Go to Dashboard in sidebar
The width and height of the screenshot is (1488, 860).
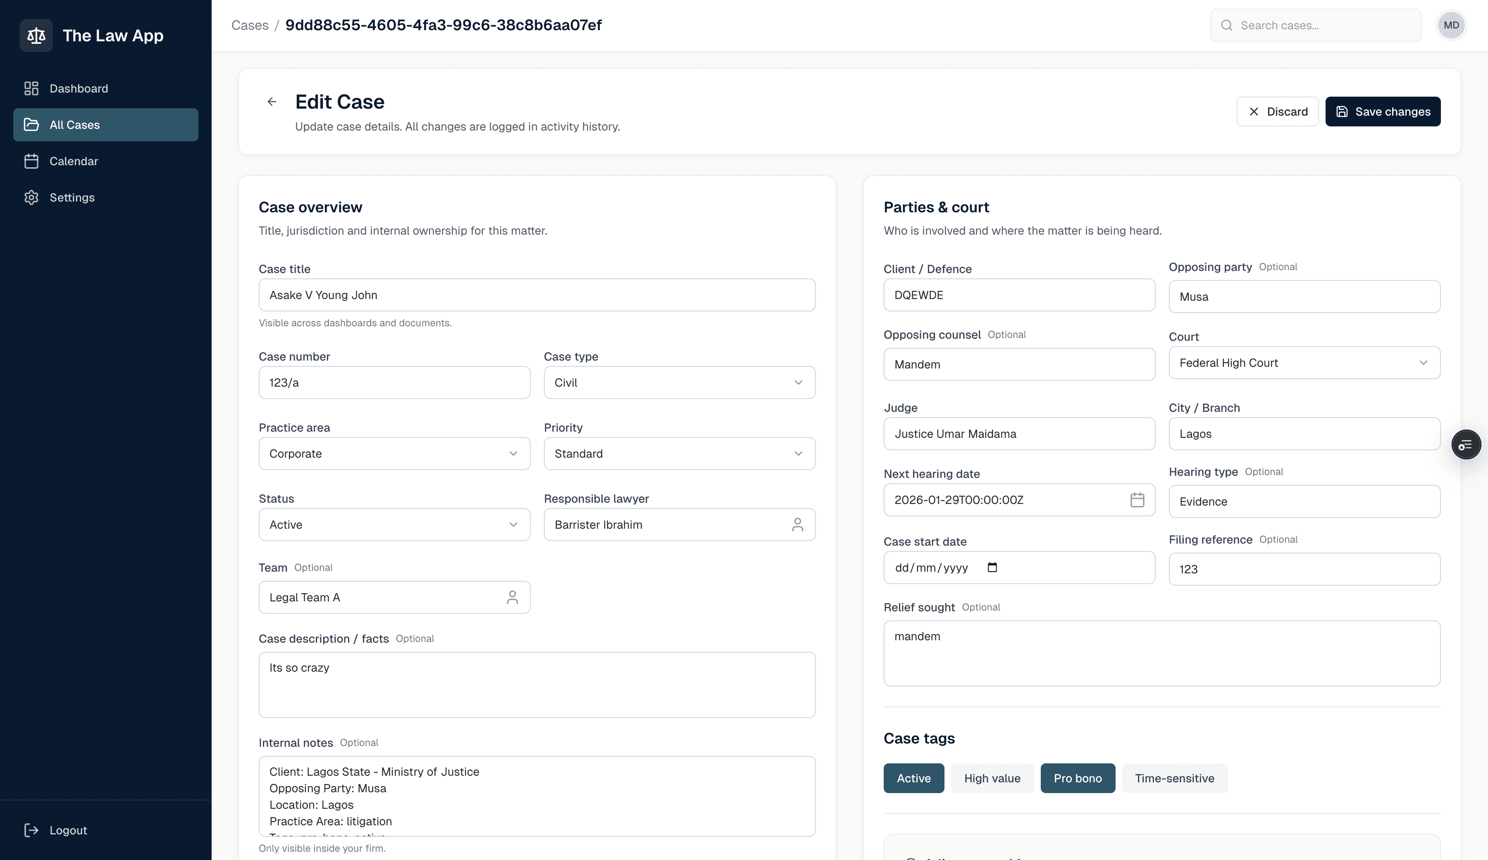click(x=79, y=88)
